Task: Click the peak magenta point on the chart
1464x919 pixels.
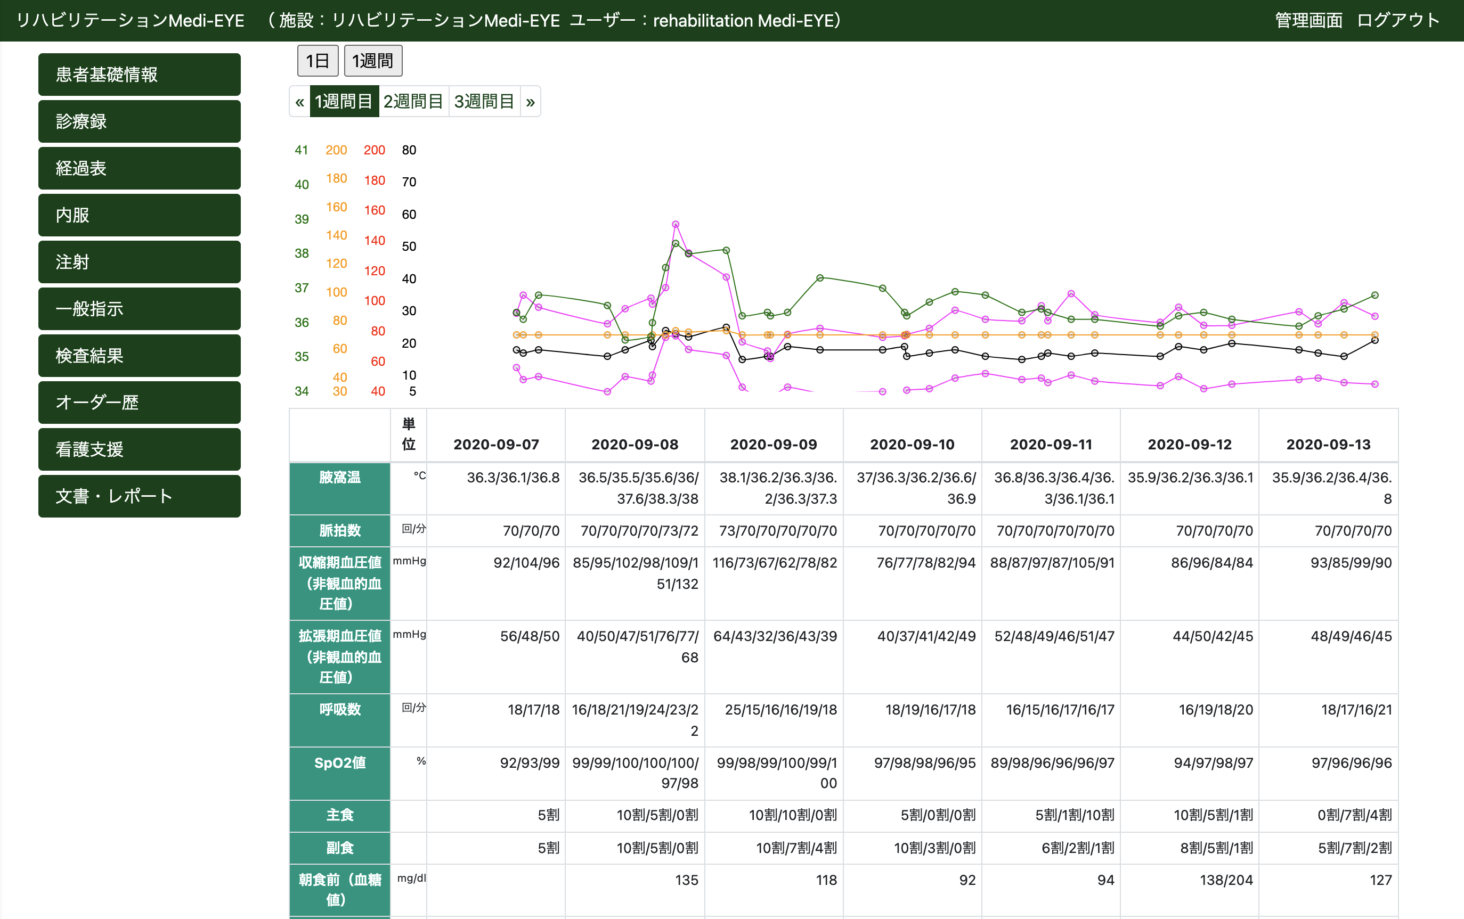Action: (676, 224)
